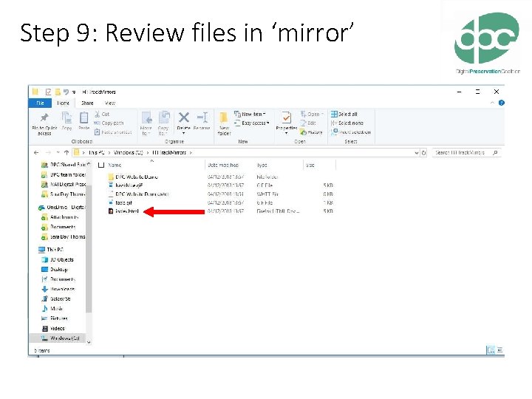Select the fade.gif file
The image size is (532, 399).
click(x=123, y=202)
